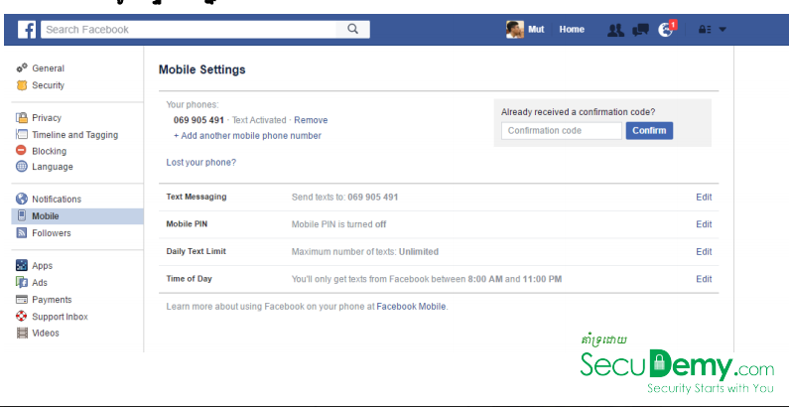
Task: Click the Text Messaging row label
Action: click(197, 197)
